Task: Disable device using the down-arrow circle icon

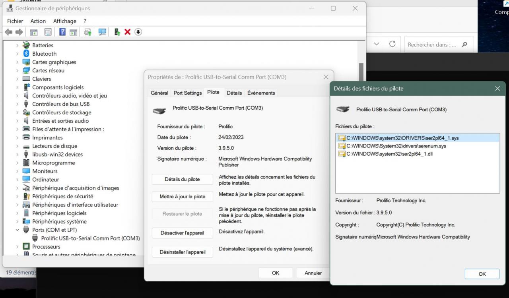Action: 138,32
